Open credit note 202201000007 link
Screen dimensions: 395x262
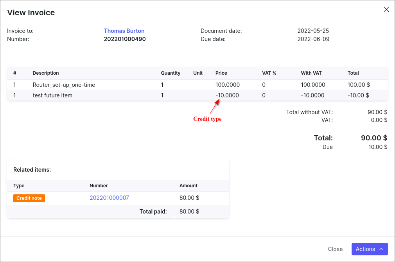coord(109,198)
